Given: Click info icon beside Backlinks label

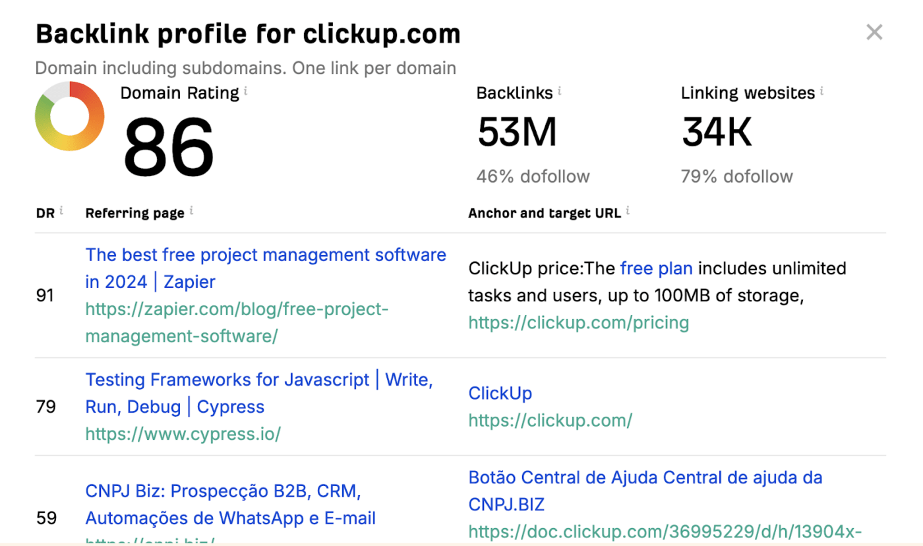Looking at the screenshot, I should point(559,92).
